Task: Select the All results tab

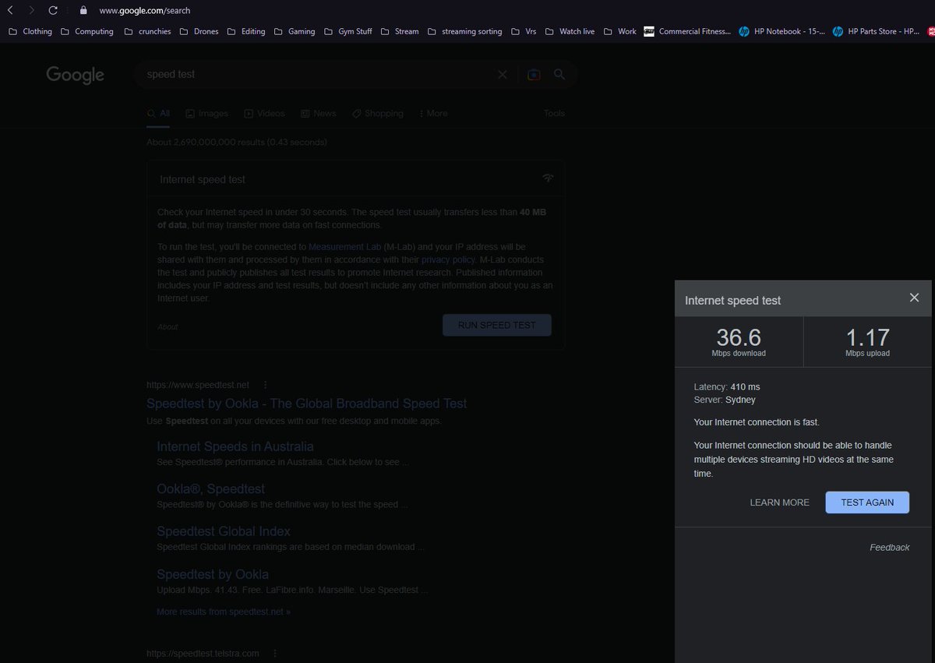Action: coord(158,114)
